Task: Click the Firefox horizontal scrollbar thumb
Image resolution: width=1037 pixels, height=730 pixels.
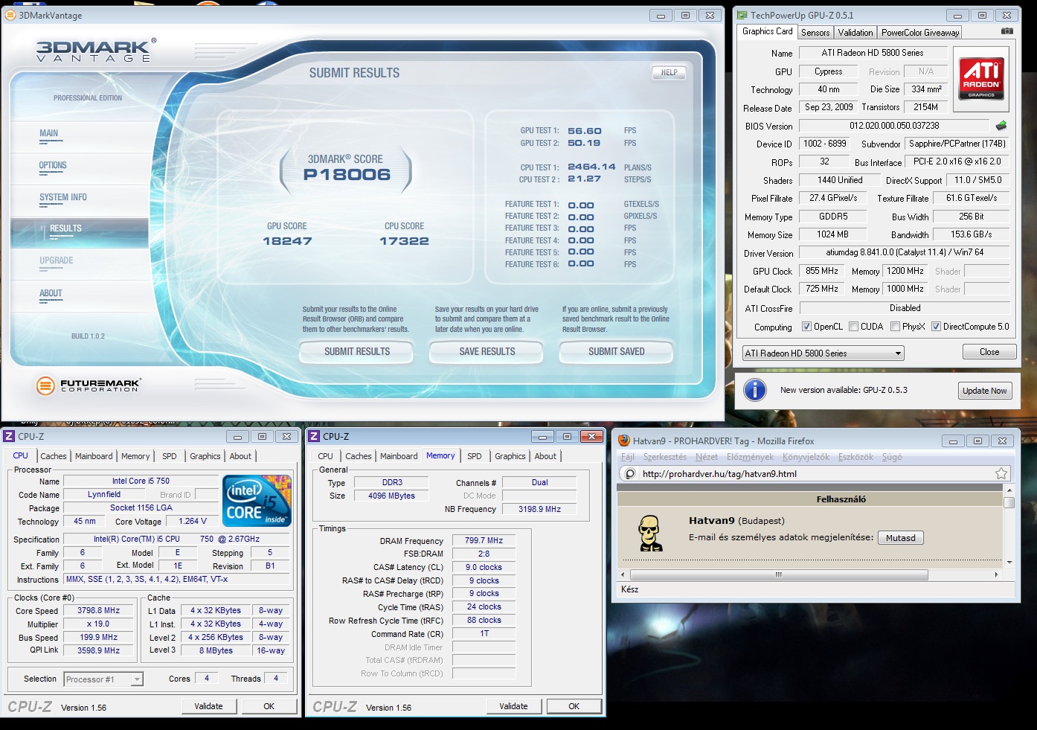Action: [778, 574]
